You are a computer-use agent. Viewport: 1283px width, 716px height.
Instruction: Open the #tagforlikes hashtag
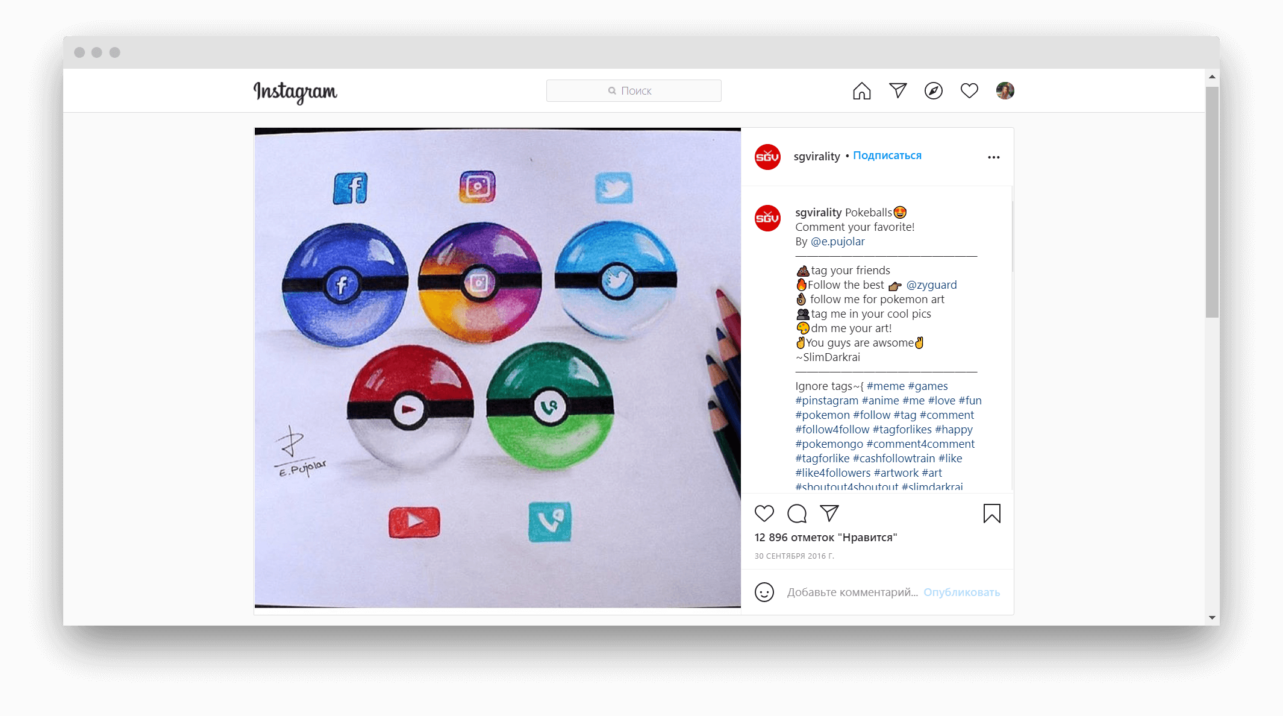(x=902, y=430)
